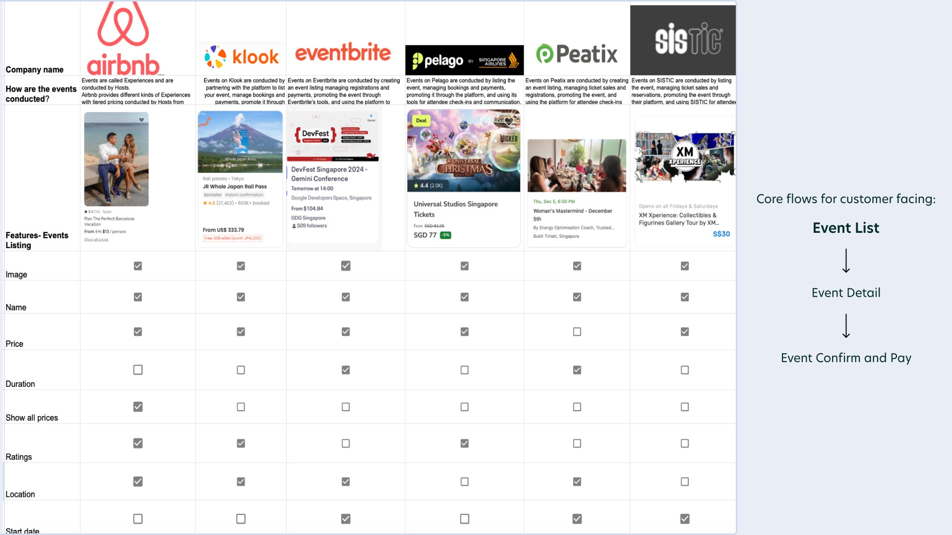This screenshot has height=535, width=952.
Task: Click the Klook logo
Action: (241, 57)
